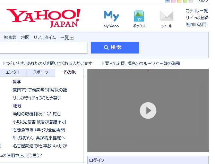Play the video in gray panel
This screenshot has height=164, width=215.
pyautogui.click(x=148, y=110)
